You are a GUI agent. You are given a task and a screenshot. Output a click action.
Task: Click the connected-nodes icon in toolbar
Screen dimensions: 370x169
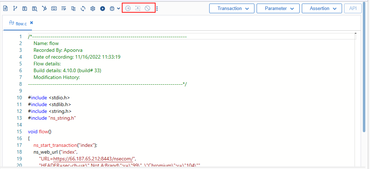coord(44,9)
